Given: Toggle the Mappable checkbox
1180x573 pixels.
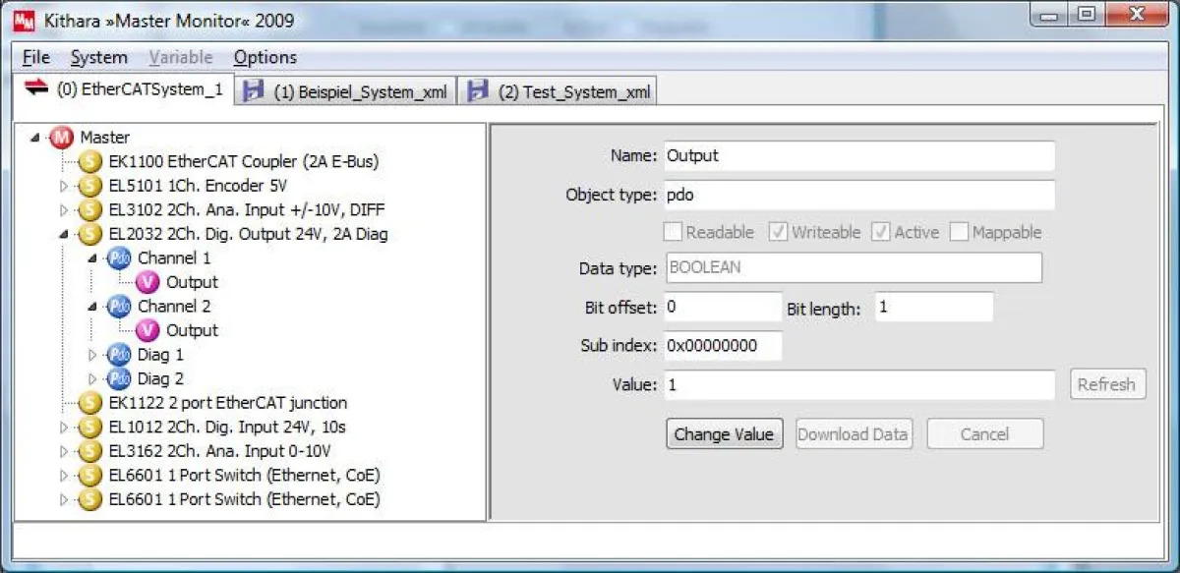Looking at the screenshot, I should click(959, 233).
